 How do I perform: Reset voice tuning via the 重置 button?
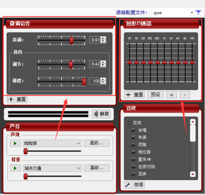click(17, 99)
